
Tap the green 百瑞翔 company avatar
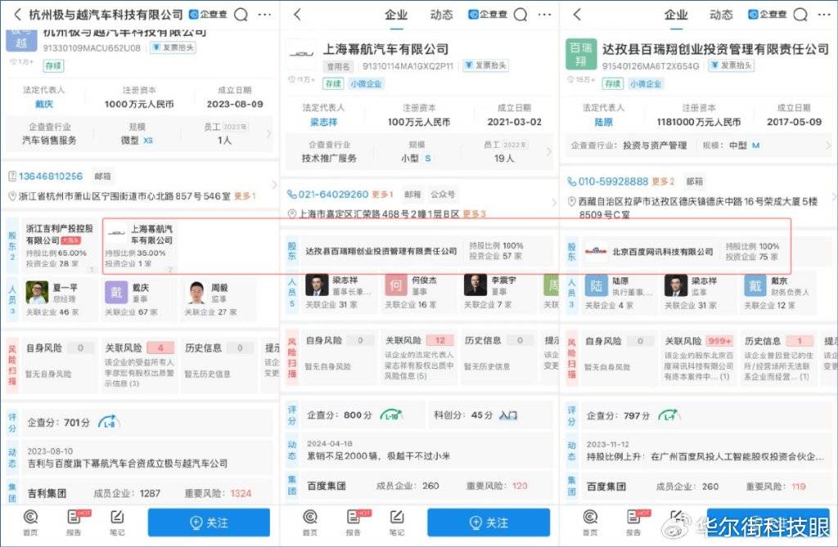coord(581,54)
